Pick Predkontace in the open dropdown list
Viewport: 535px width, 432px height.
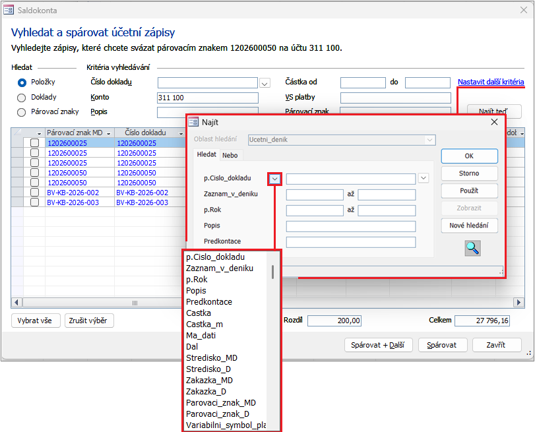point(209,301)
